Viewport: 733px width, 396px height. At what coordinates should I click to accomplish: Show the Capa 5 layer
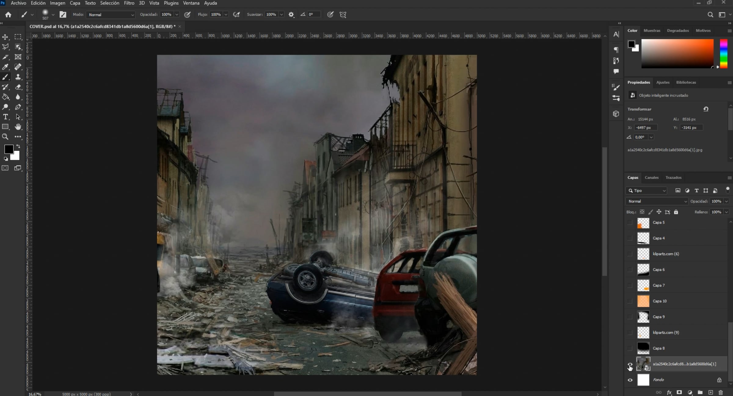630,222
